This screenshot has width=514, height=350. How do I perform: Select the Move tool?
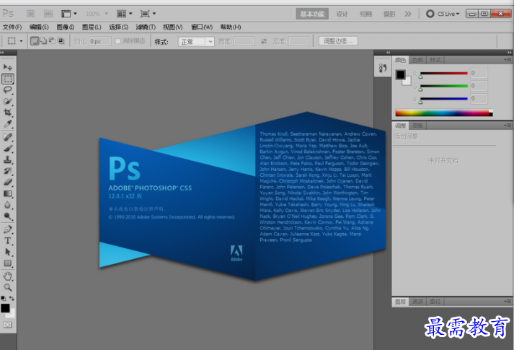point(8,67)
